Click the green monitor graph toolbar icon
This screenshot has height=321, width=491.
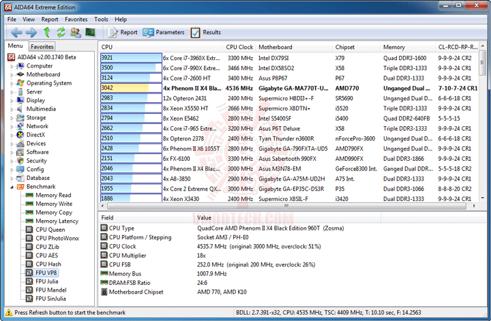90,32
